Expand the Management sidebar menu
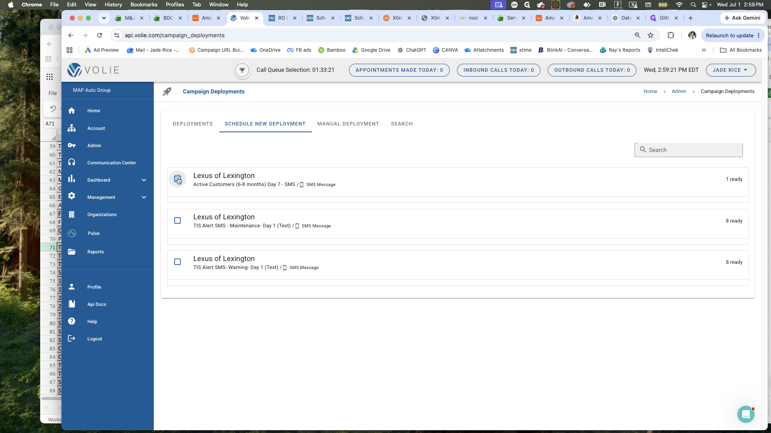 pyautogui.click(x=144, y=197)
